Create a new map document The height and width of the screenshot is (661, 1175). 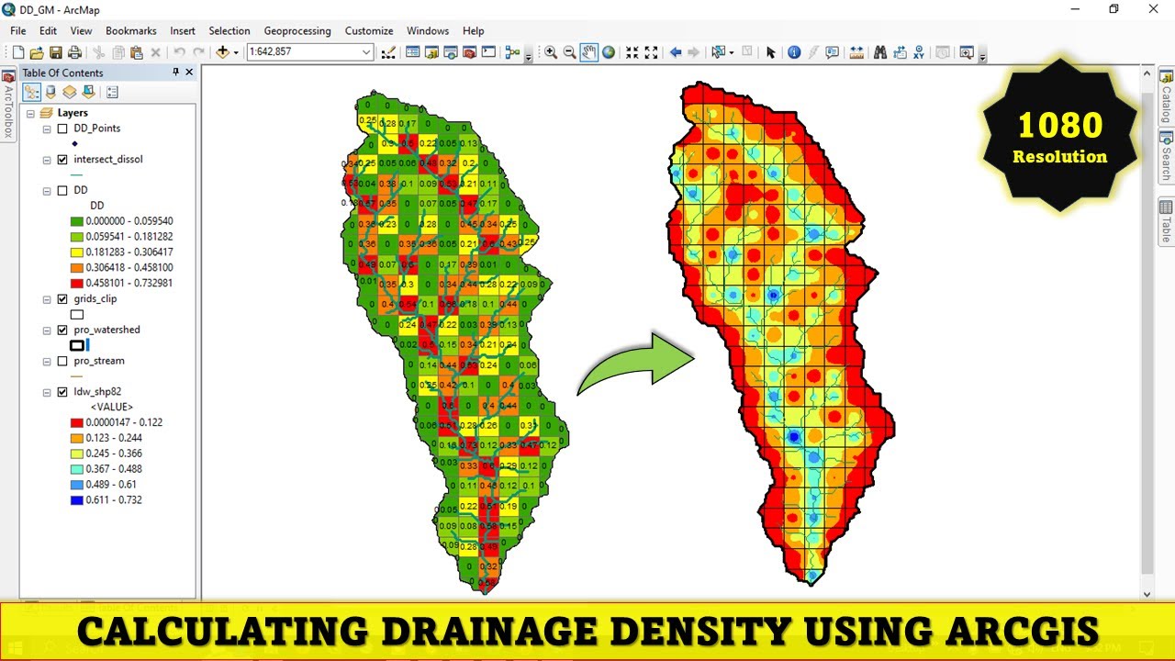18,52
